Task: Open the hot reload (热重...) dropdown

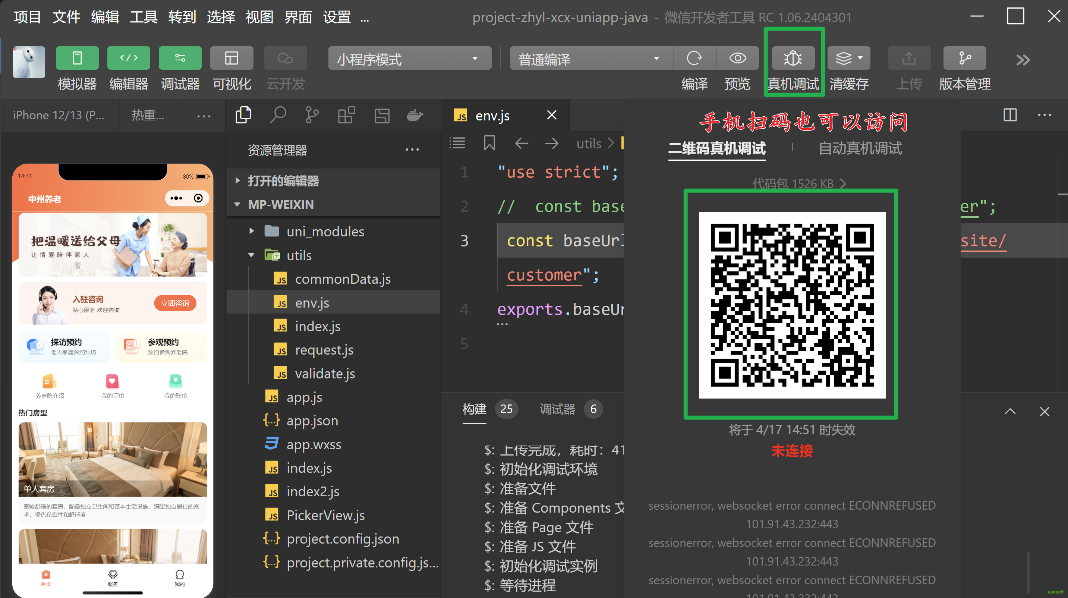Action: coord(148,115)
